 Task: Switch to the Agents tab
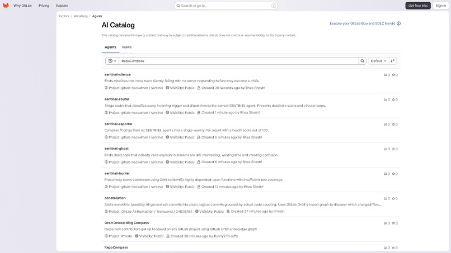[110, 47]
